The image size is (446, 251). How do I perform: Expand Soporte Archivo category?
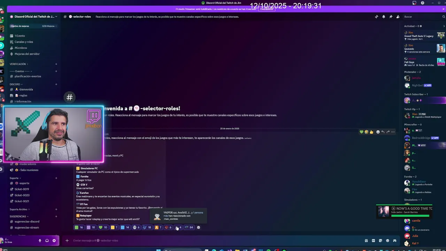[20, 210]
